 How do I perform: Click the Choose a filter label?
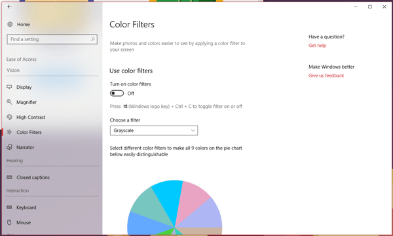pyautogui.click(x=125, y=120)
